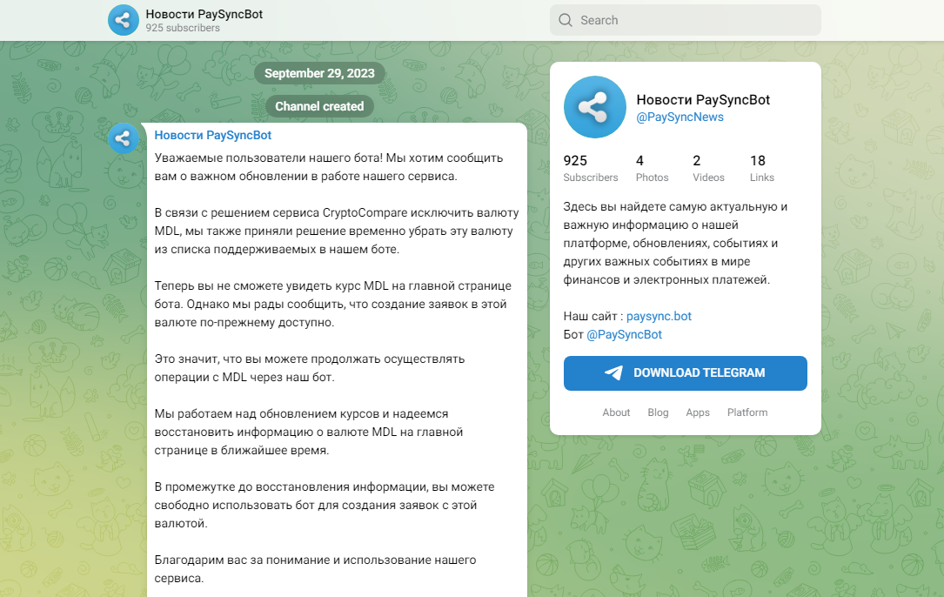Open the @PaySyncNews username link
The width and height of the screenshot is (944, 597).
click(x=680, y=117)
